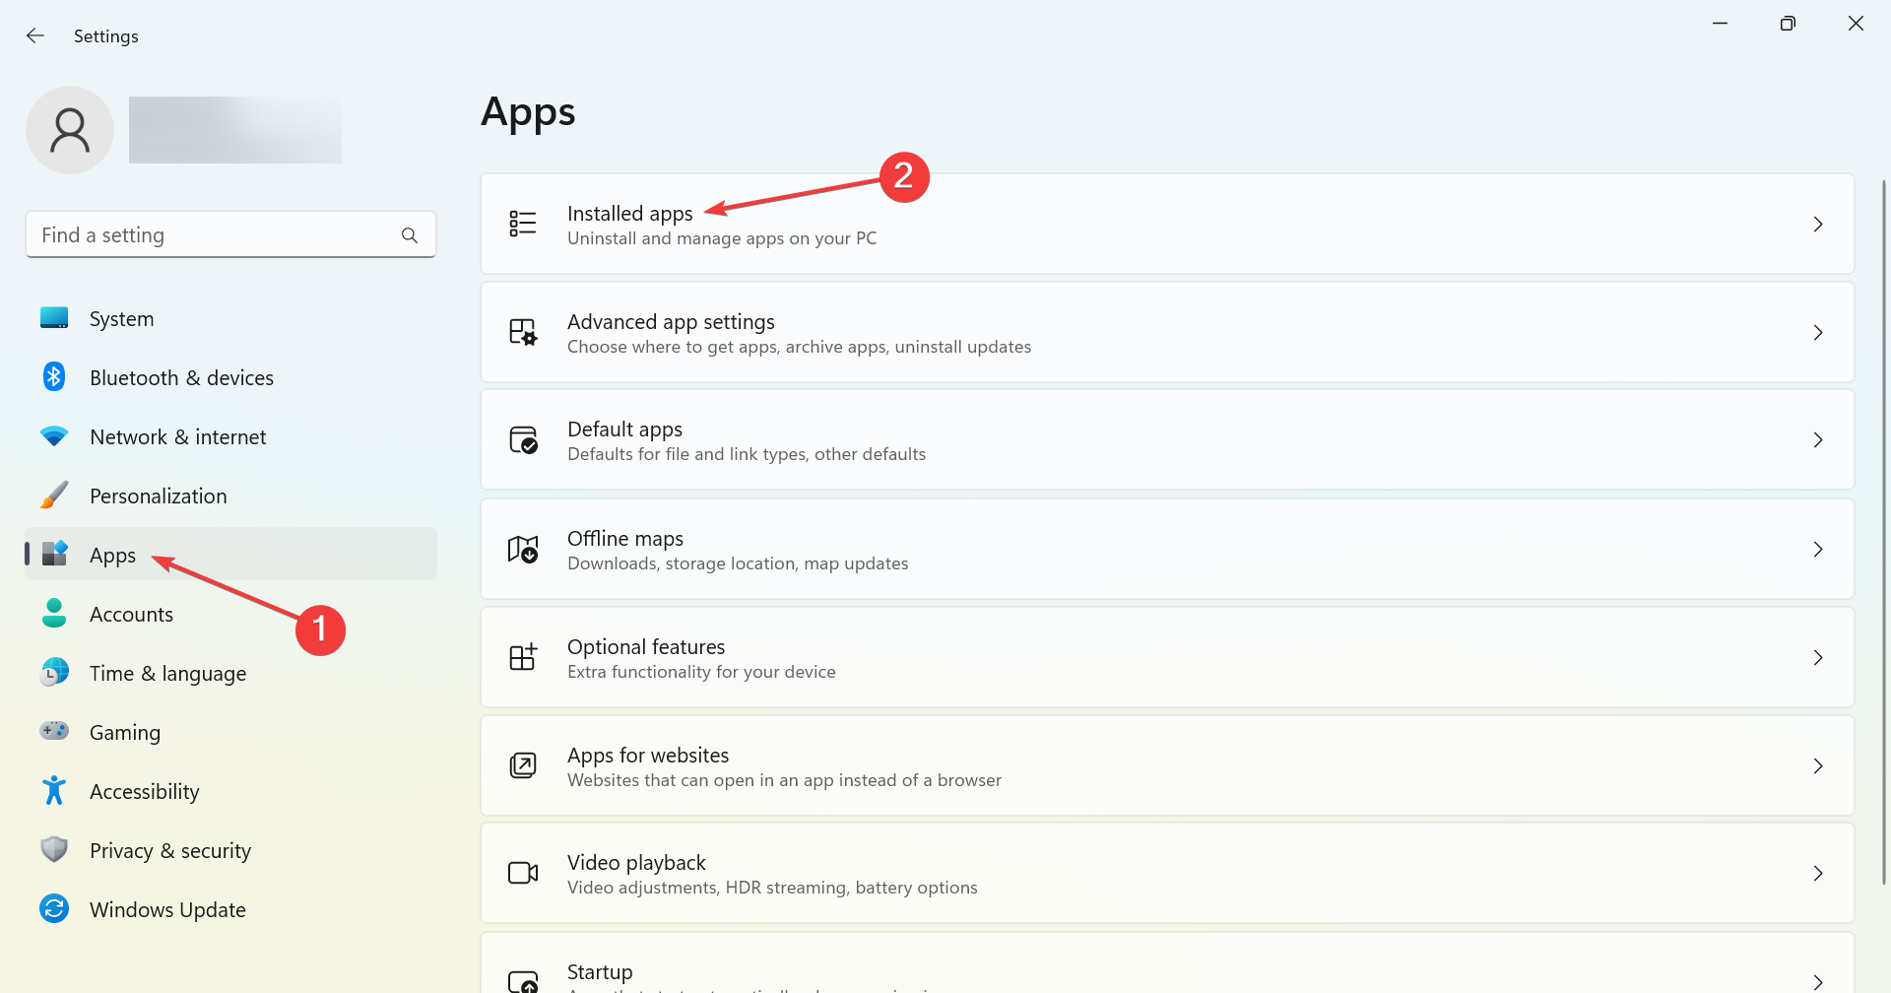Open Privacy & security page
The height and width of the screenshot is (993, 1891).
(x=230, y=850)
